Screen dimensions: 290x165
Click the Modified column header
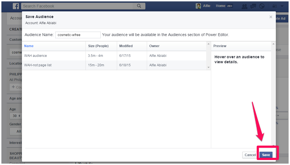pos(126,46)
